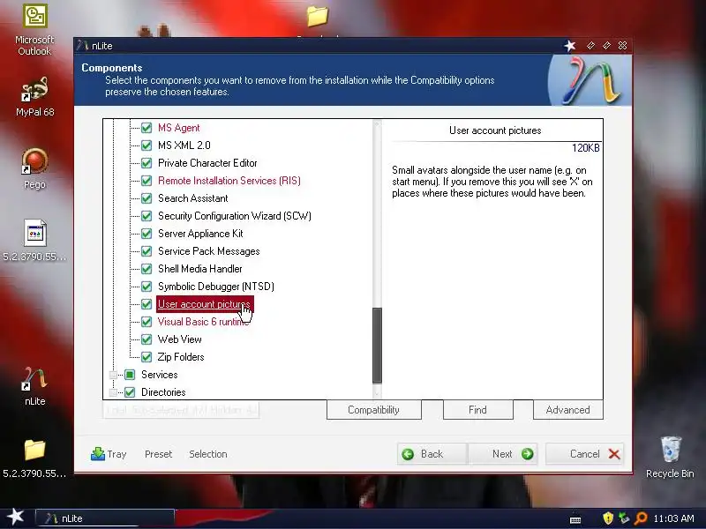Select the Web View tree row

tap(180, 339)
